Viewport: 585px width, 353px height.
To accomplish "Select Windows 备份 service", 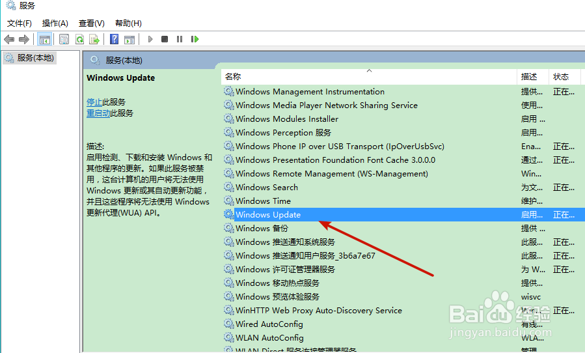I will 262,228.
